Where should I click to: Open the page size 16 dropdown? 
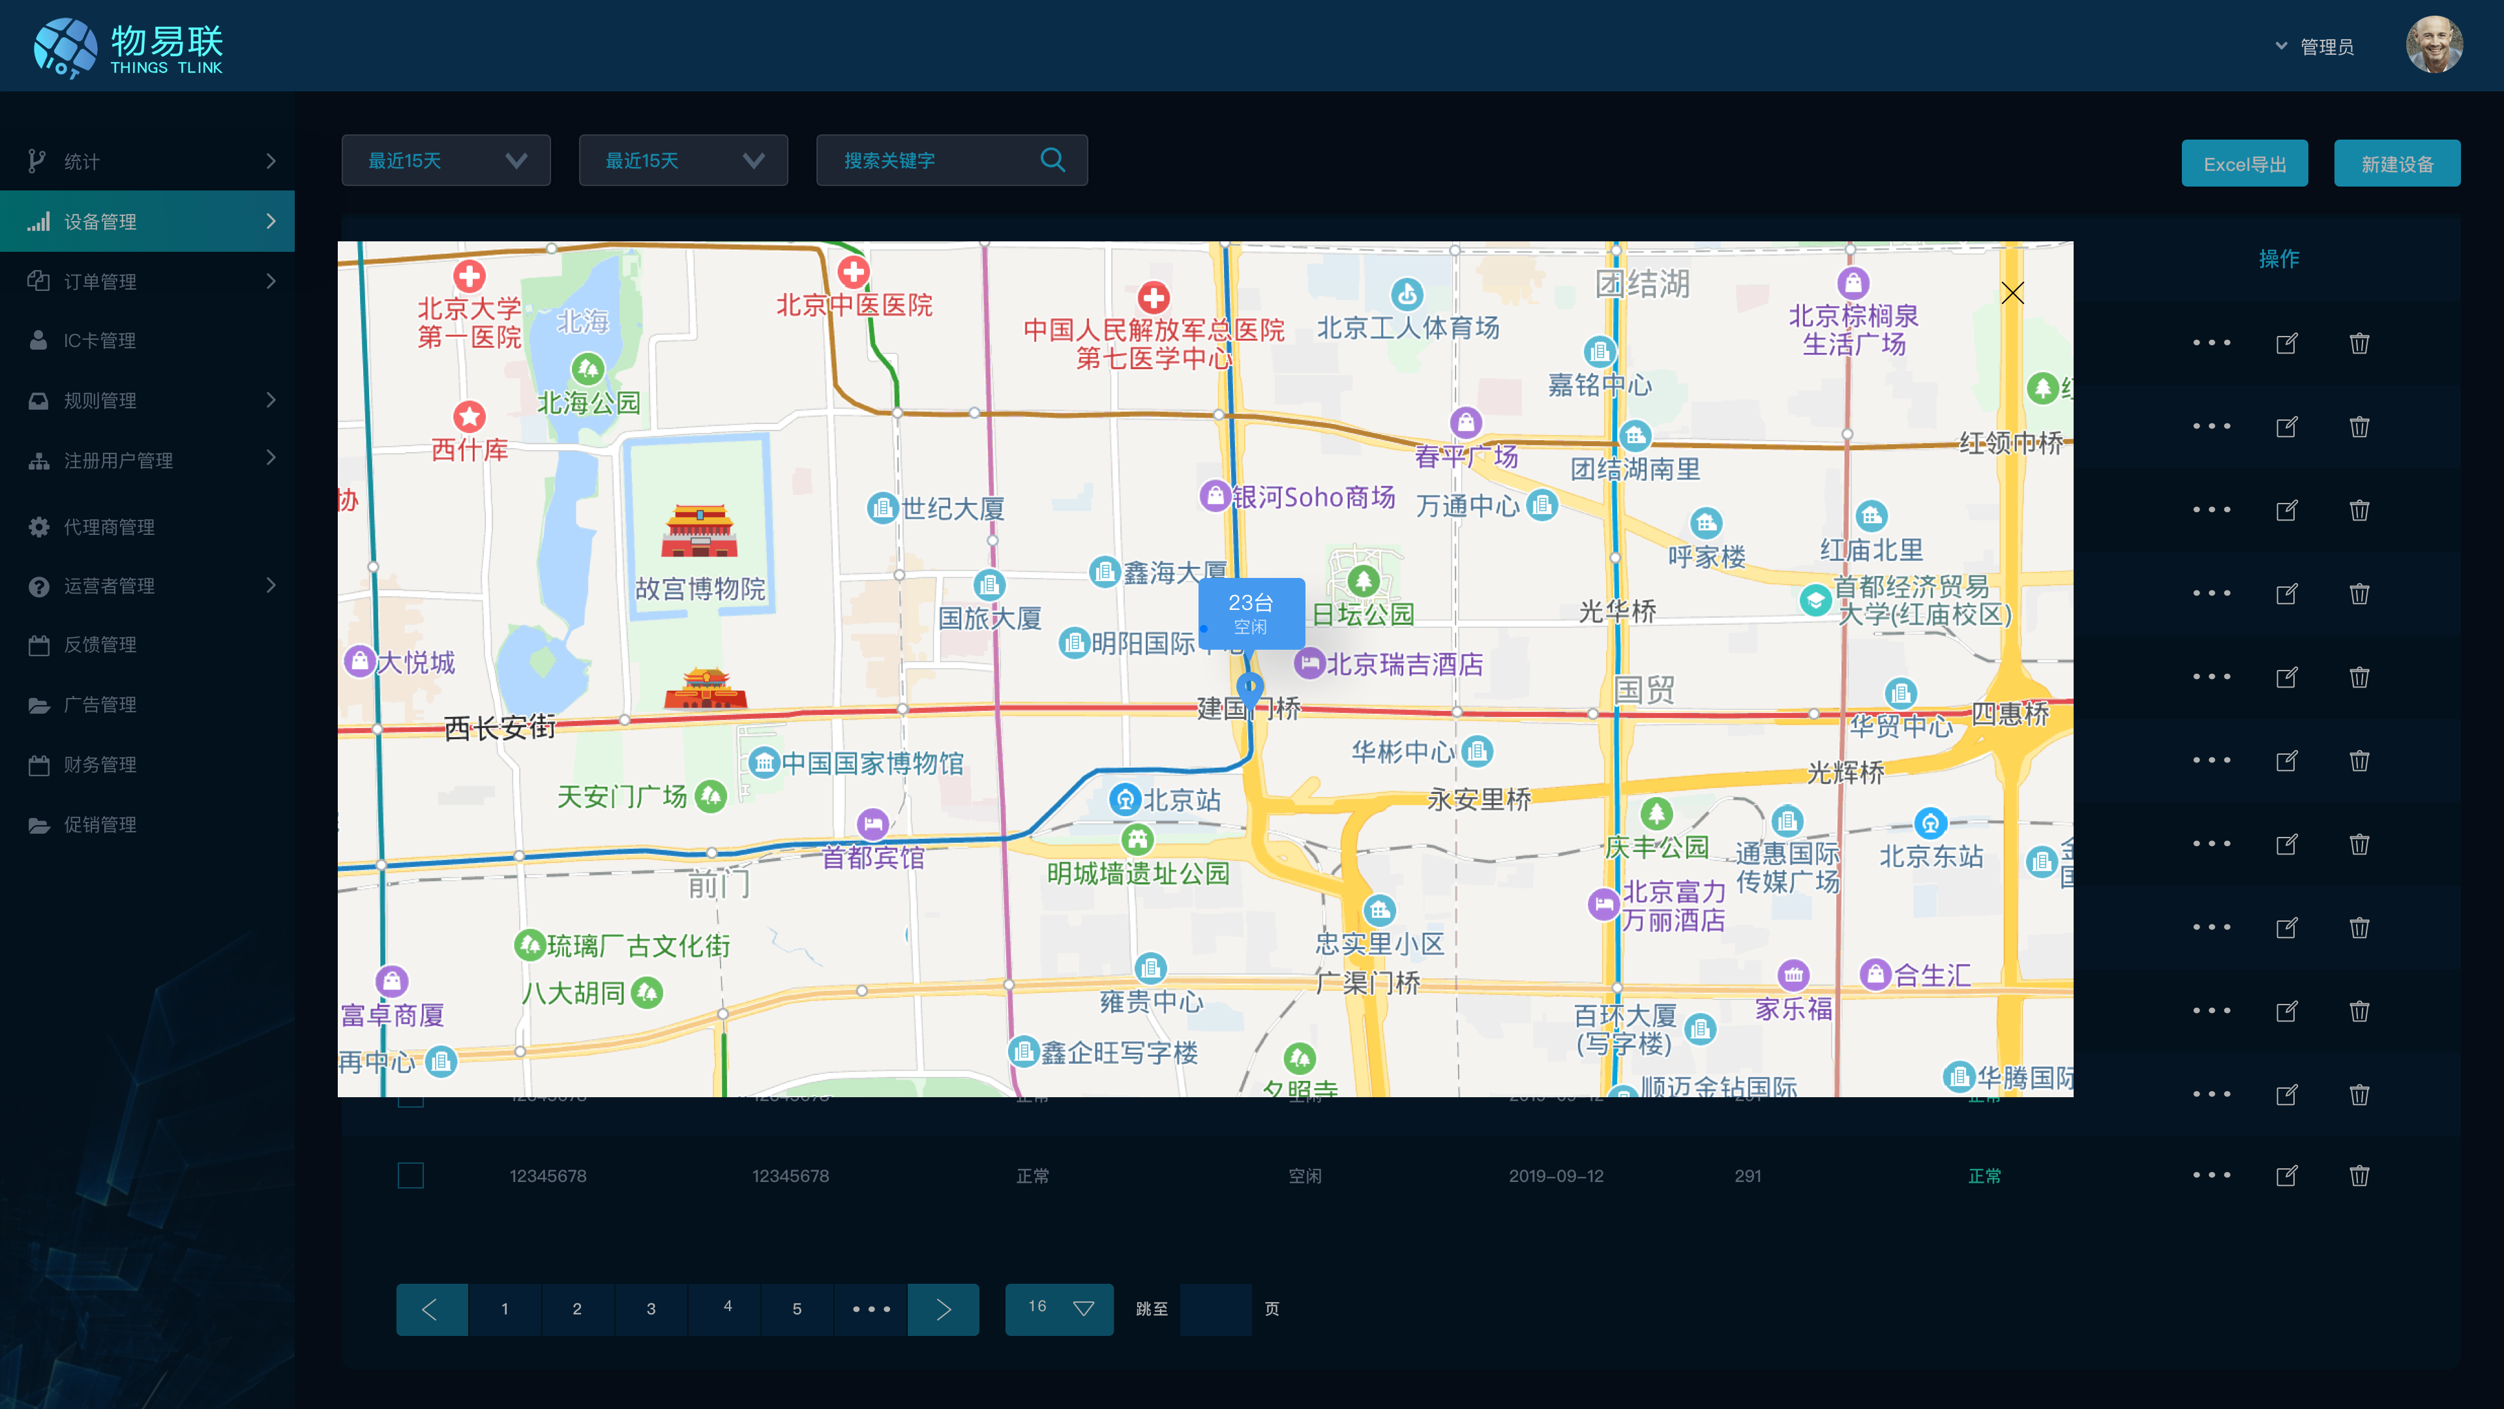point(1058,1309)
